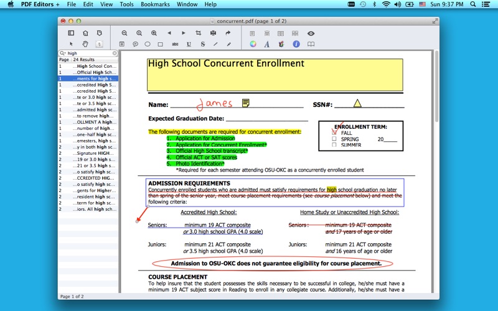This screenshot has height=311, width=498.
Task: Open the Tools menu
Action: point(126,4)
